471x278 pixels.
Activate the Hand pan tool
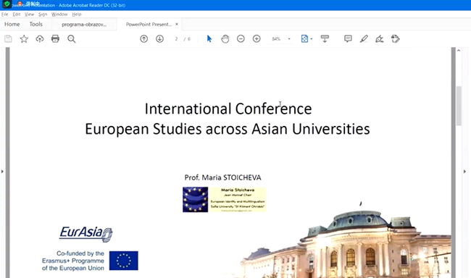[225, 38]
